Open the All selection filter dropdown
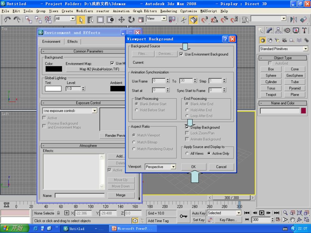The height and width of the screenshot is (233, 311). [x=73, y=18]
